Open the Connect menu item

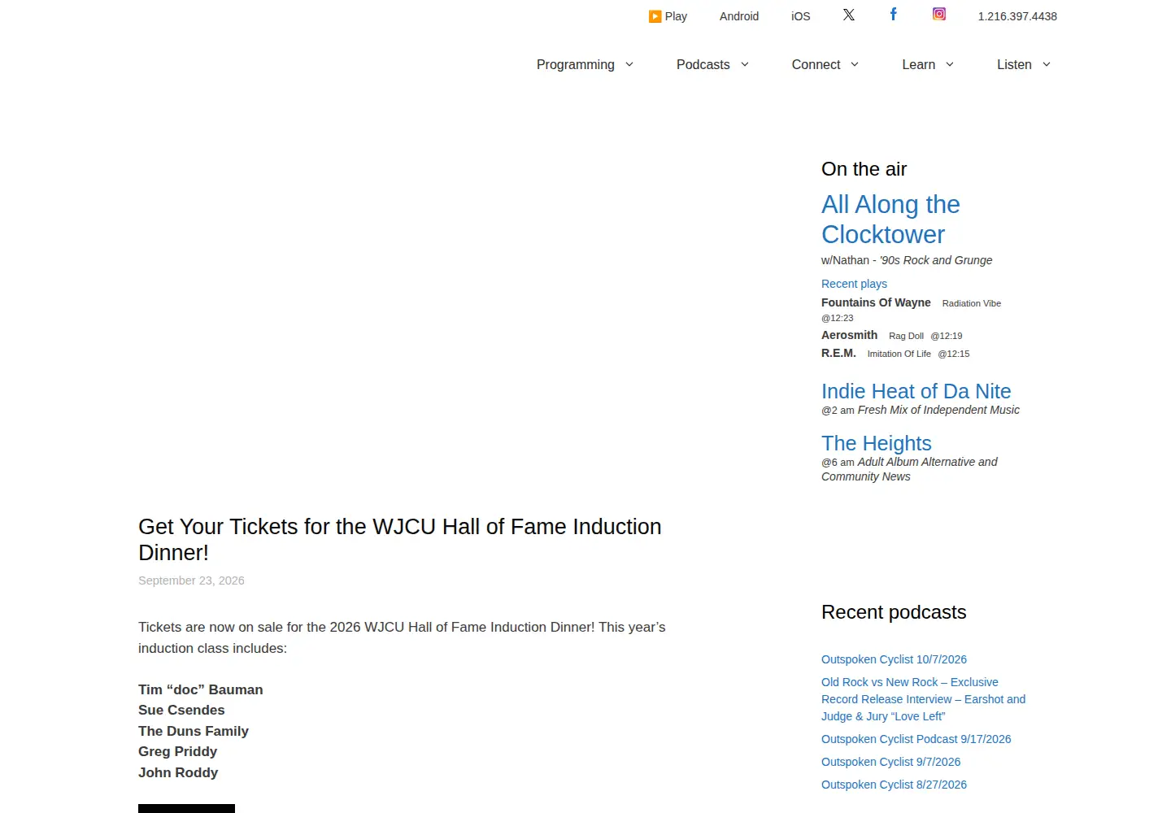(x=816, y=65)
